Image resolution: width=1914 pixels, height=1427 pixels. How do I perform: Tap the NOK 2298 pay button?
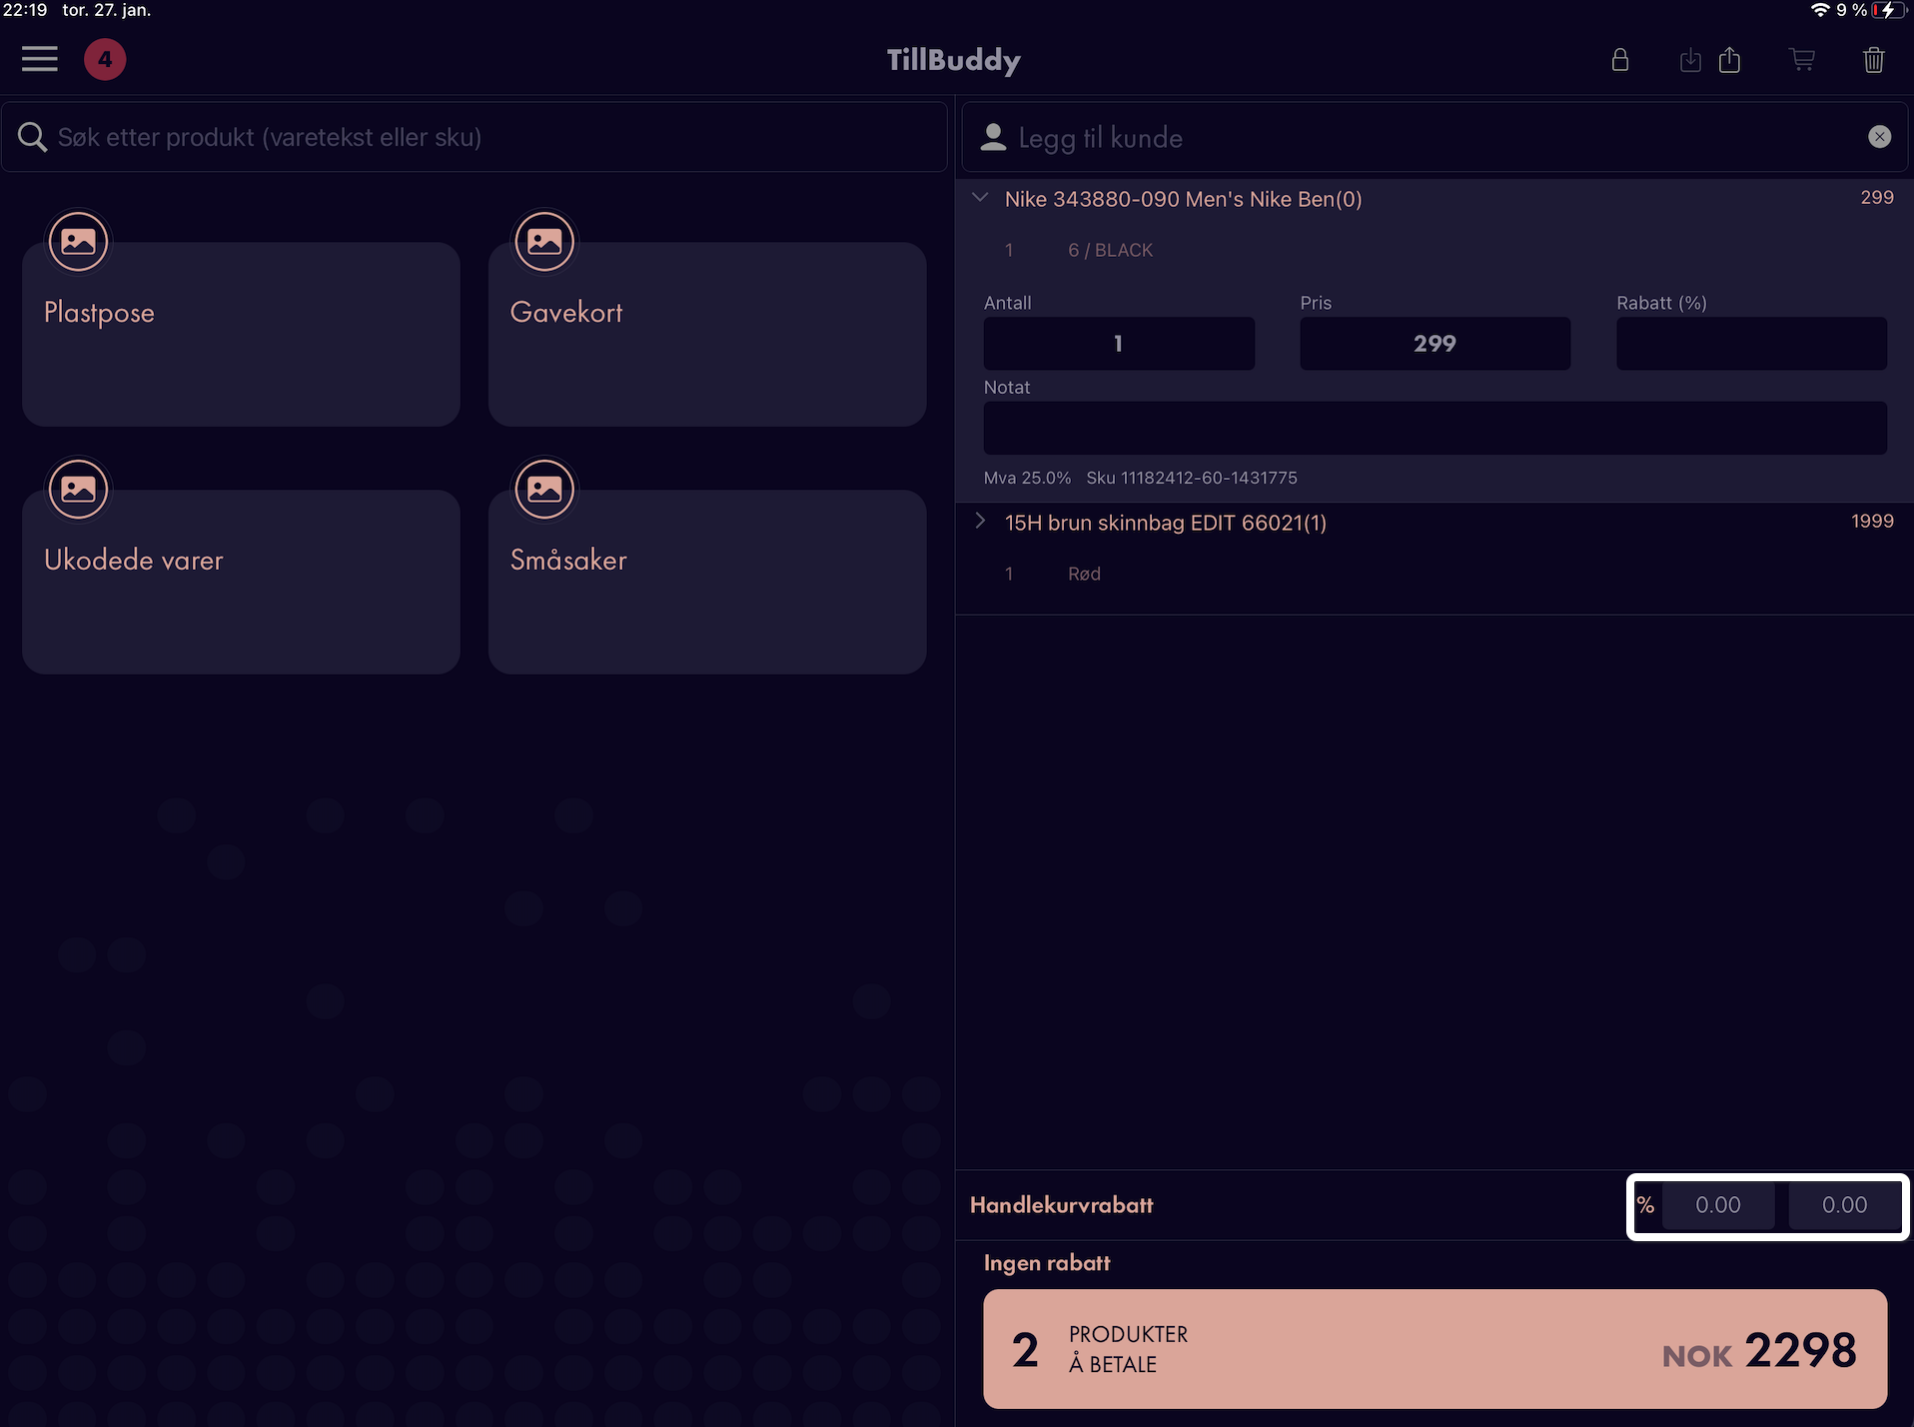[x=1435, y=1349]
